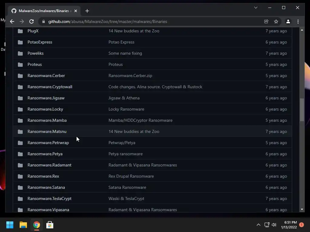
Task: Open the Ransomware.Vipasana folder link
Action: point(48,210)
